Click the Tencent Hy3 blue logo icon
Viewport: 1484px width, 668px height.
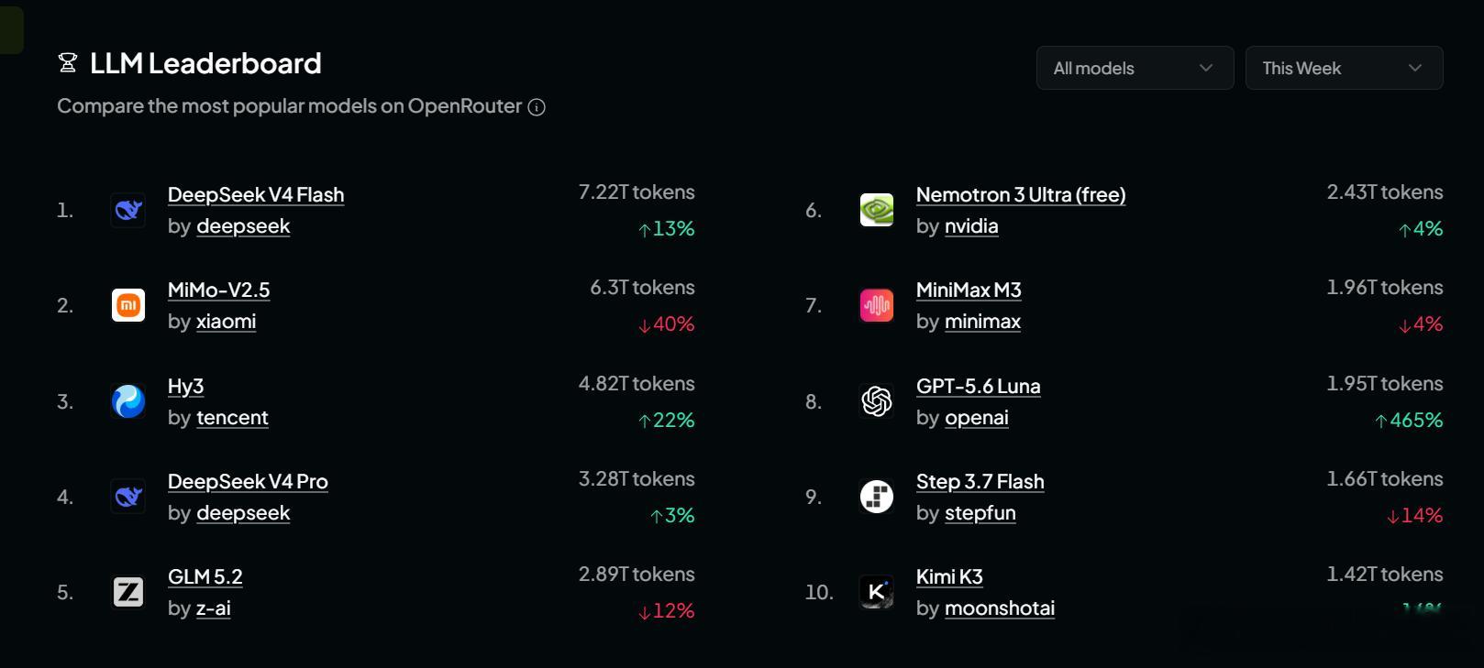(128, 401)
